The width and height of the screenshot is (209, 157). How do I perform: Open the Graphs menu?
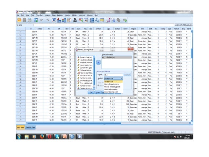click(68, 15)
